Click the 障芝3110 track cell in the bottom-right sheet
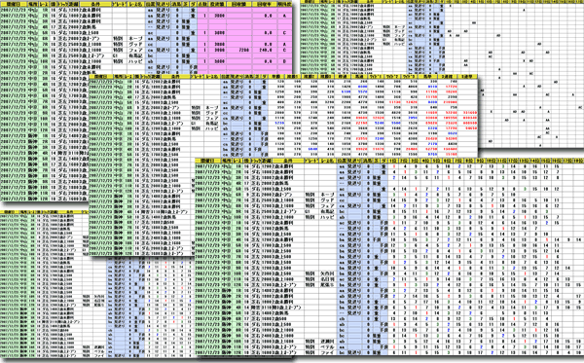The image size is (584, 363). pyautogui.click(x=260, y=308)
